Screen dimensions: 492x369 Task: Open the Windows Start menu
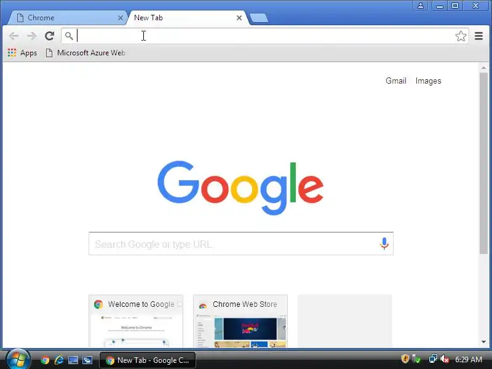(18, 360)
